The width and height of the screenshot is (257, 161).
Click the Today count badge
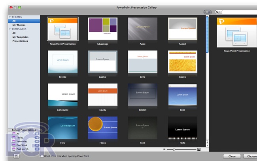(37, 138)
